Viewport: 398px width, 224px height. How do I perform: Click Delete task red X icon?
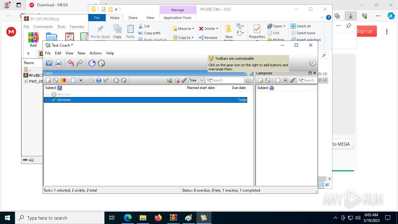81,80
